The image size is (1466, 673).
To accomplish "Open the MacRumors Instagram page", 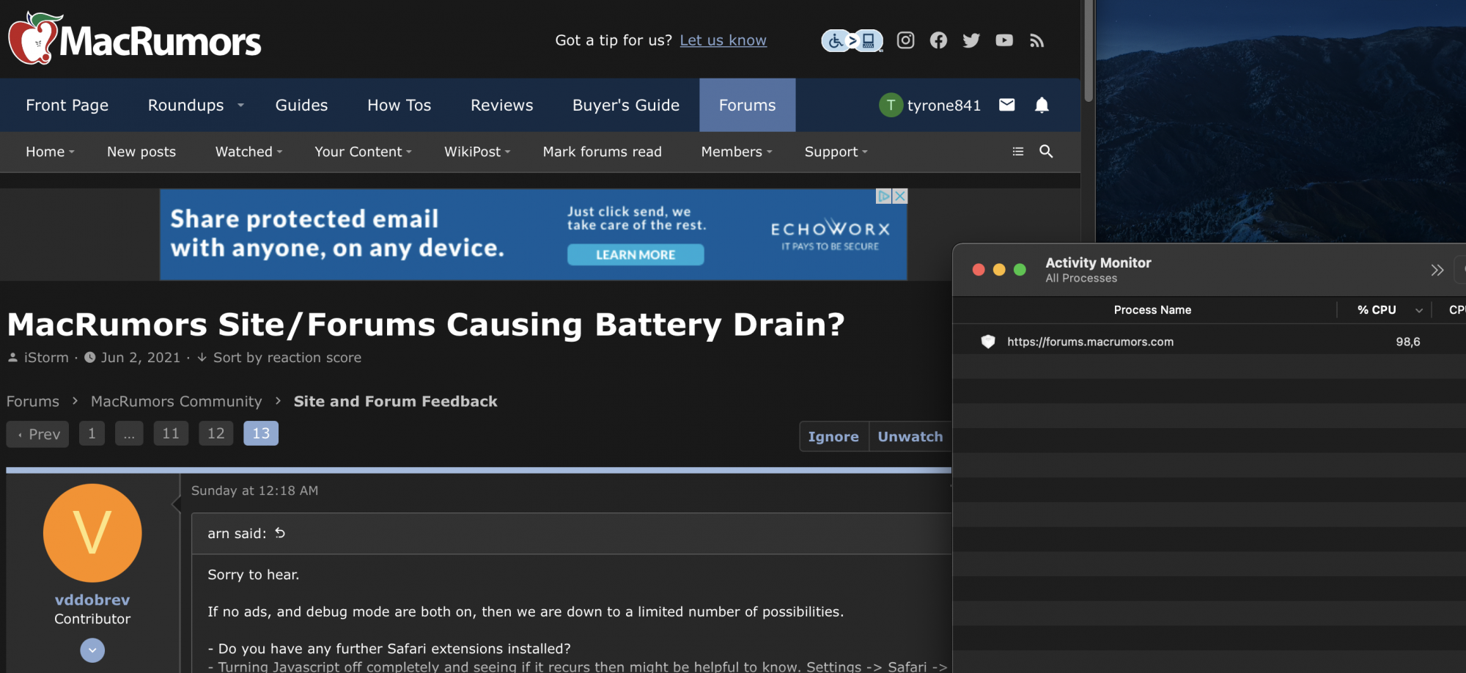I will (x=906, y=40).
